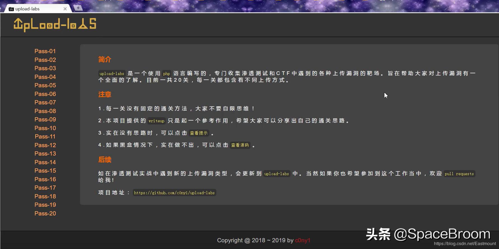Open Pass-05 challenge
Screen dimensions: 499x249
click(x=45, y=85)
